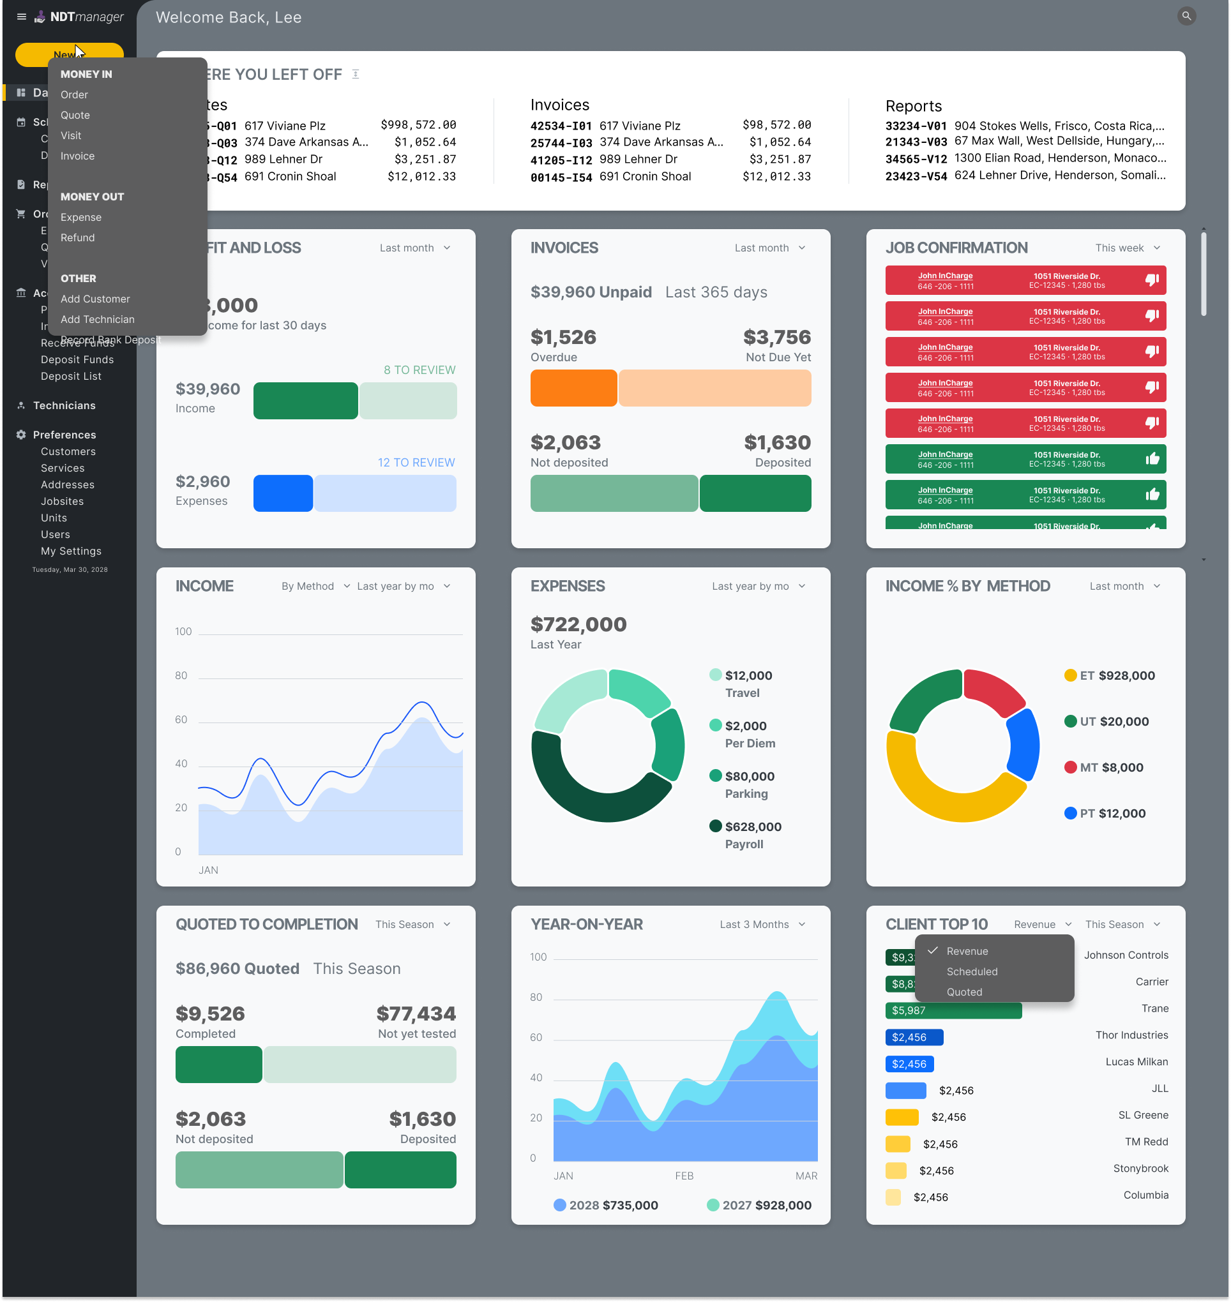
Task: Click thumbs-down icon on first red job row
Action: (1152, 280)
